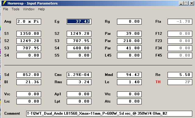The height and width of the screenshot is (118, 195).
Task: Click the F34 field
Action: [180, 48]
